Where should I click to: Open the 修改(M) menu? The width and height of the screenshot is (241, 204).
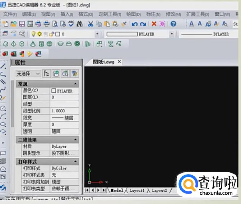pyautogui.click(x=173, y=14)
